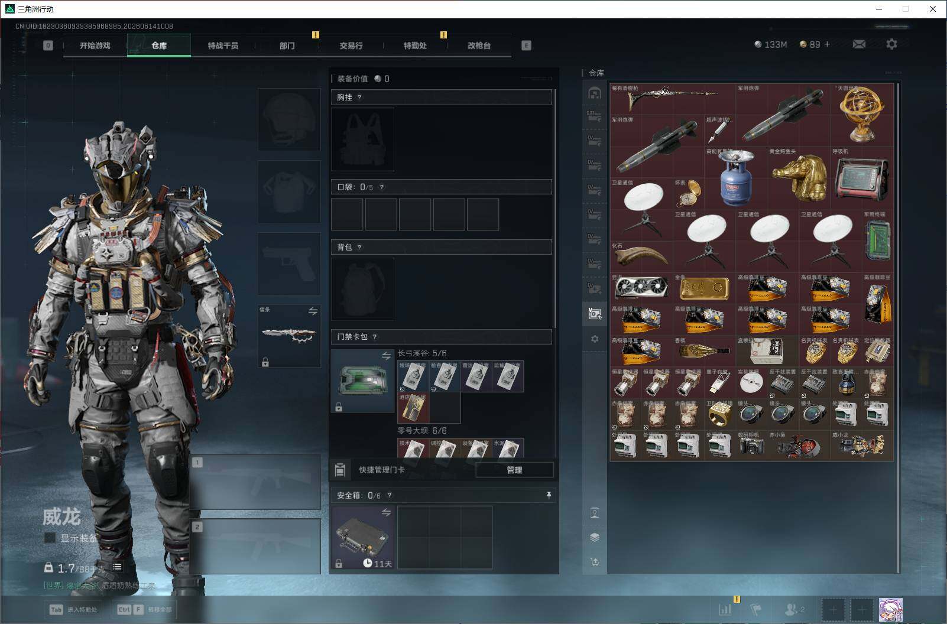Select primary weapon slot 1
Image resolution: width=947 pixels, height=624 pixels.
click(x=255, y=483)
